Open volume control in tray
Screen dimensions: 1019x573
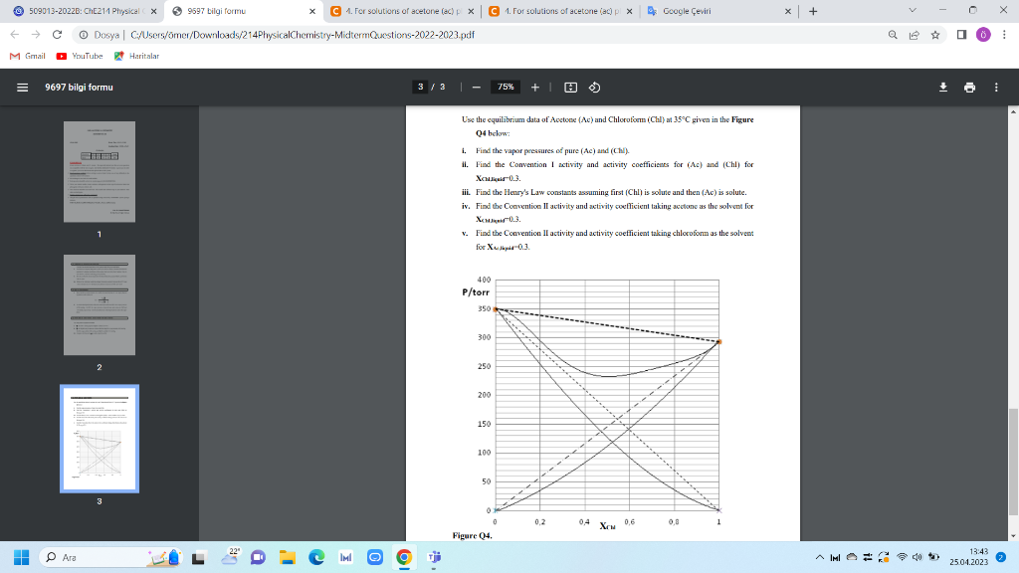pos(917,557)
